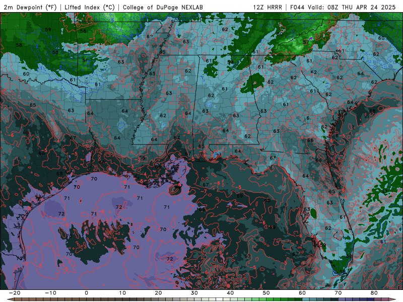Click the '30' colorbar tick label
This screenshot has width=403, height=302.
click(x=194, y=293)
